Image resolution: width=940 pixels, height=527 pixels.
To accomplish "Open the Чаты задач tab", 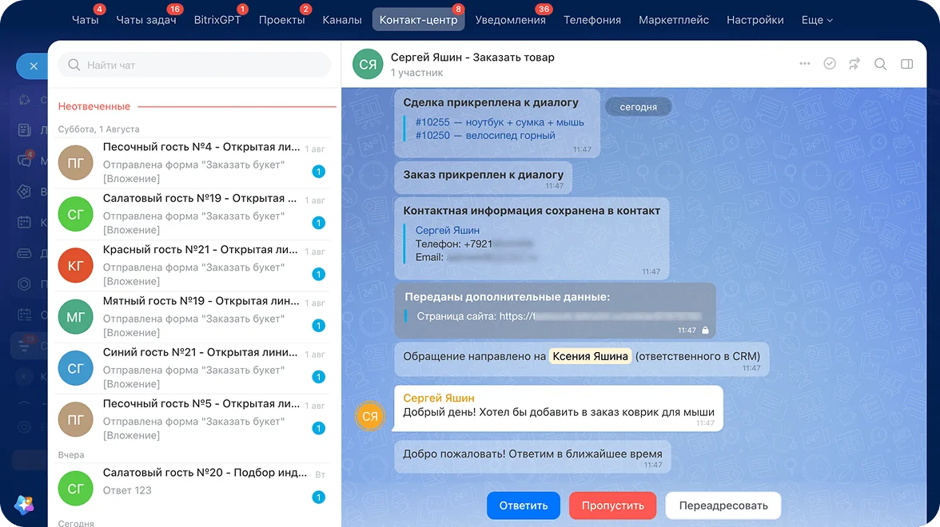I will coord(145,20).
